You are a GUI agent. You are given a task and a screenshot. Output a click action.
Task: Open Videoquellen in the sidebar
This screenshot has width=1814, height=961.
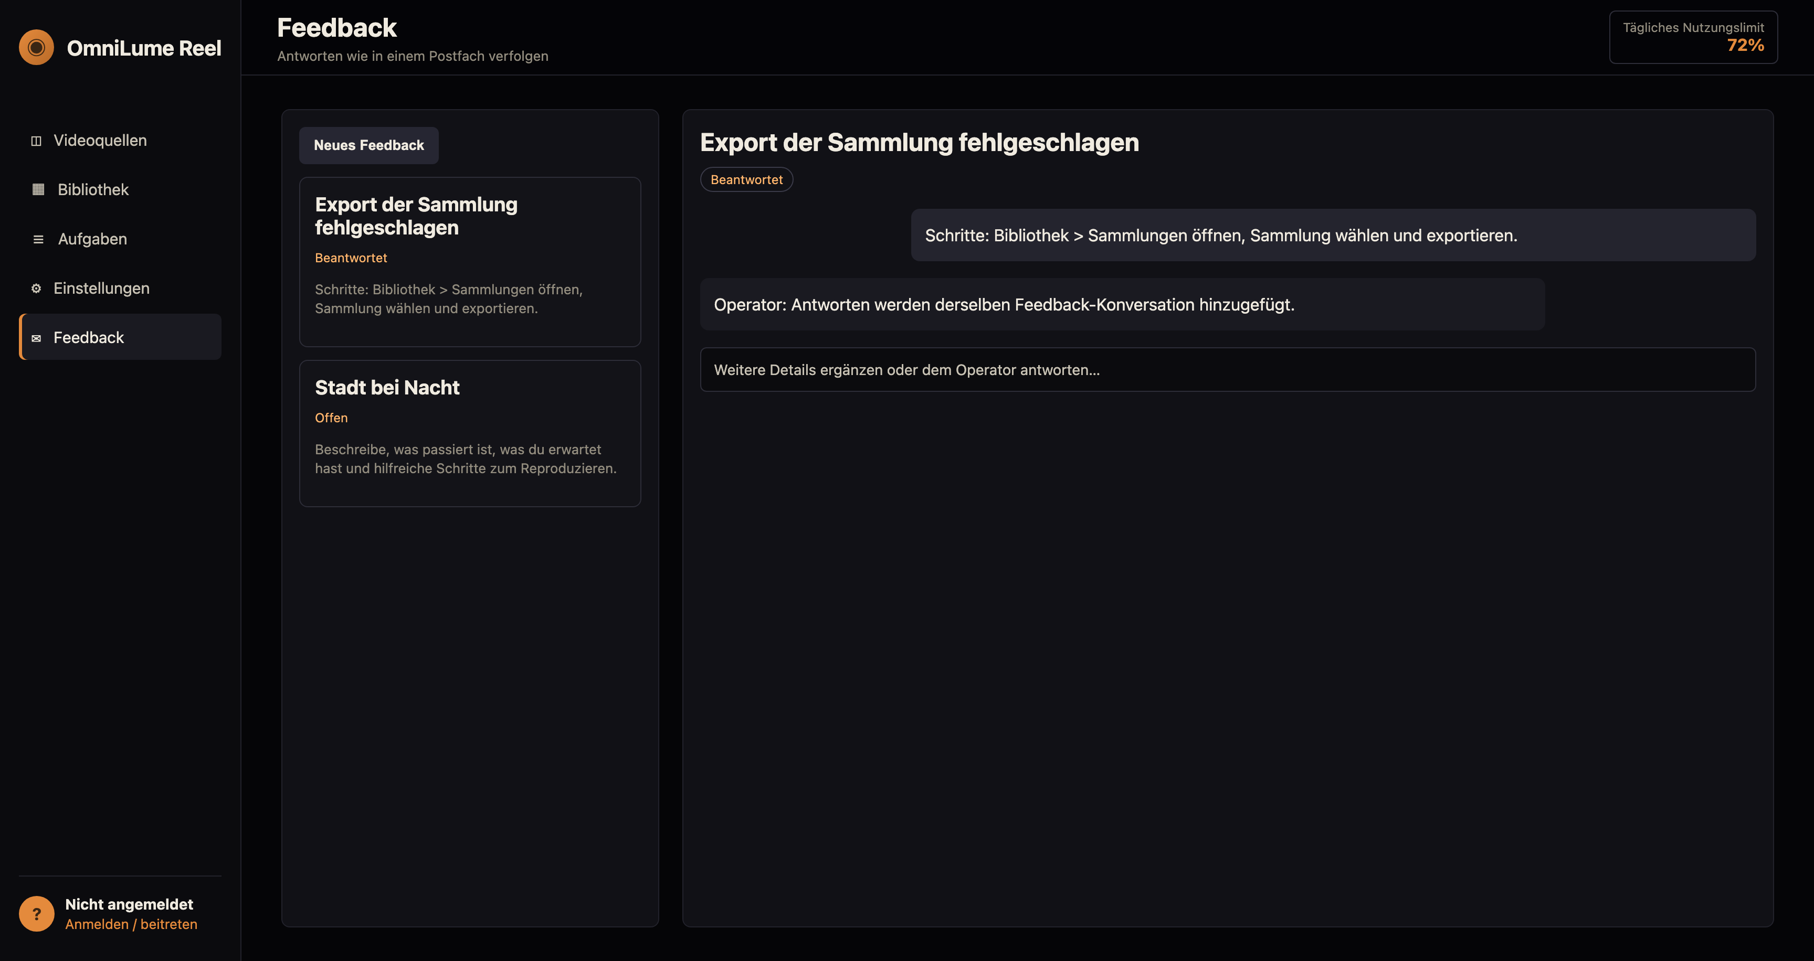tap(120, 141)
